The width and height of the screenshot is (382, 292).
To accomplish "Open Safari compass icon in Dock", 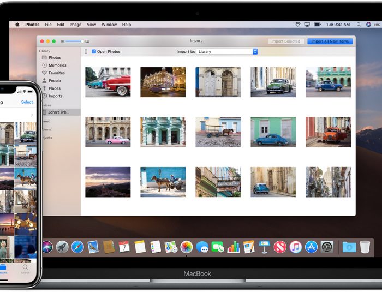I will 77,247.
